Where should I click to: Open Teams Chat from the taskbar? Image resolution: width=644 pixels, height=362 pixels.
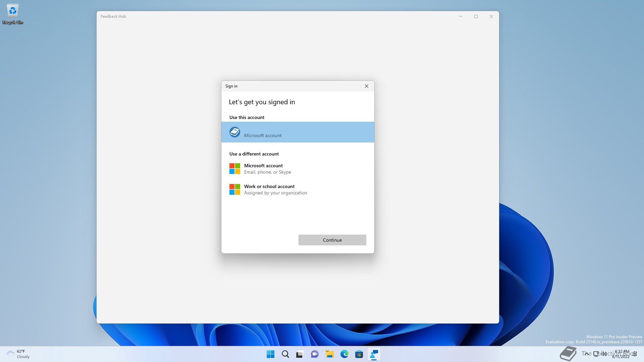[315, 354]
